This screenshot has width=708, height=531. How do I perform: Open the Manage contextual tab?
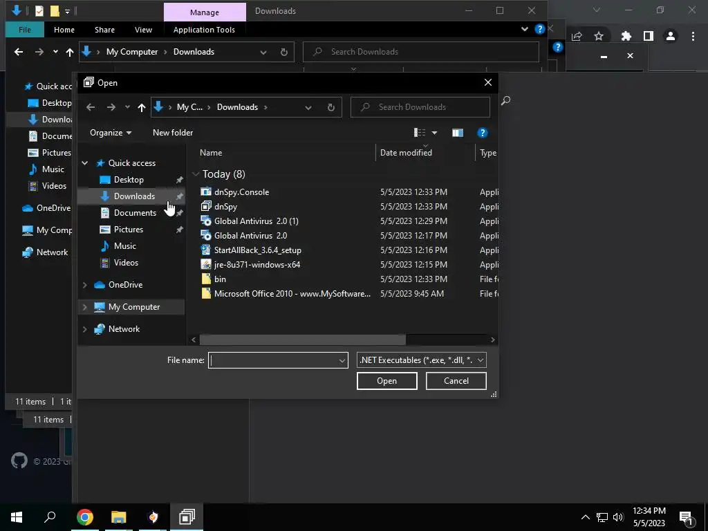[205, 12]
